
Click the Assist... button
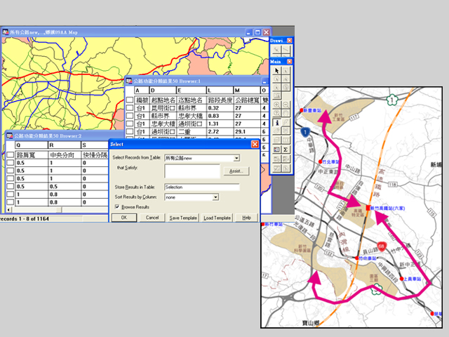point(236,171)
